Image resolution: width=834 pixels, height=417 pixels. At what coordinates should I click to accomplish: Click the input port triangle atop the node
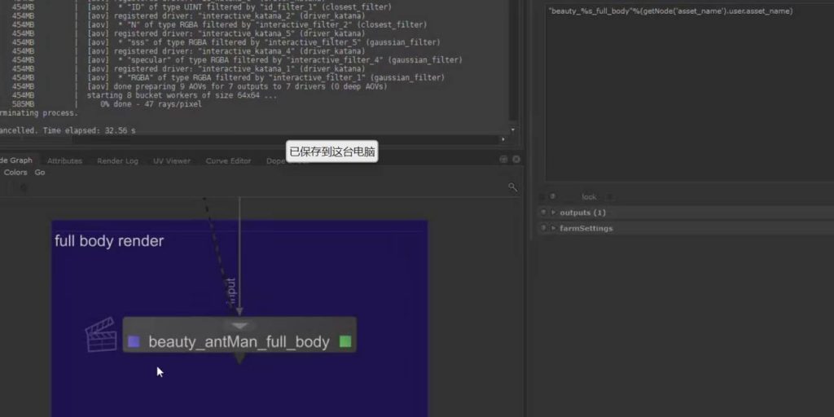click(x=239, y=325)
